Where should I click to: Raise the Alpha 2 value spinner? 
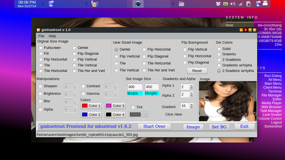coord(191,93)
